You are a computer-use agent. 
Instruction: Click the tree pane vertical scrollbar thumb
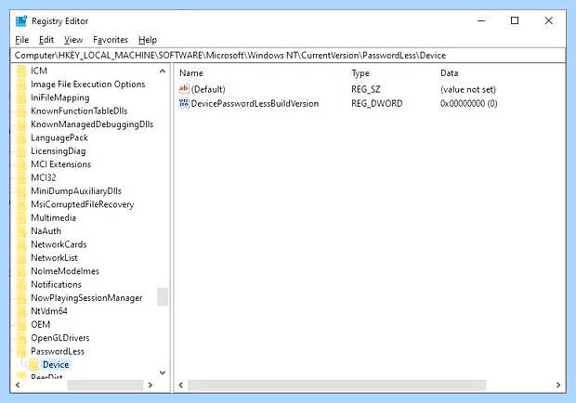click(163, 297)
